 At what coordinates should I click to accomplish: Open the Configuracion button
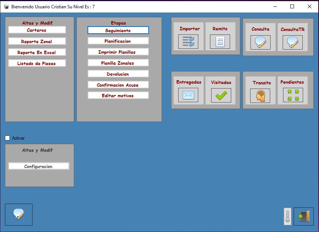coord(39,166)
